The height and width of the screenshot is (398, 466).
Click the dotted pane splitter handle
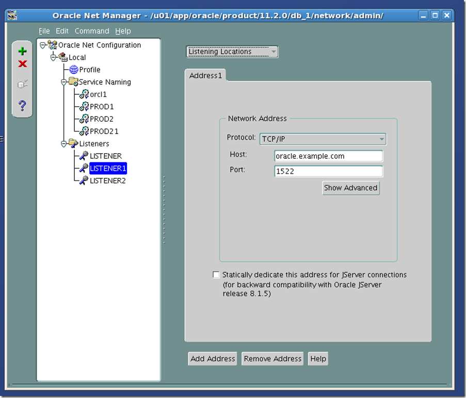(164, 210)
